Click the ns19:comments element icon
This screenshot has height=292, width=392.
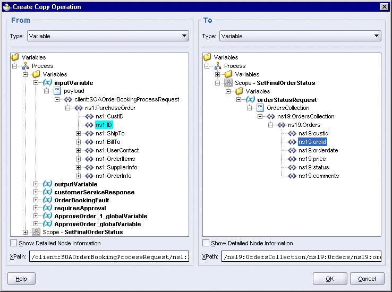(x=292, y=176)
